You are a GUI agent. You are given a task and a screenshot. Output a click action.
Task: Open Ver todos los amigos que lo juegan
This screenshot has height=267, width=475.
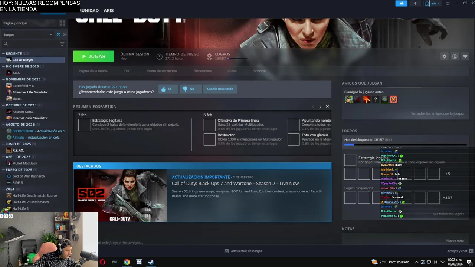pos(437,113)
